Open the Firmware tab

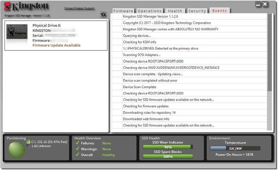click(x=123, y=11)
